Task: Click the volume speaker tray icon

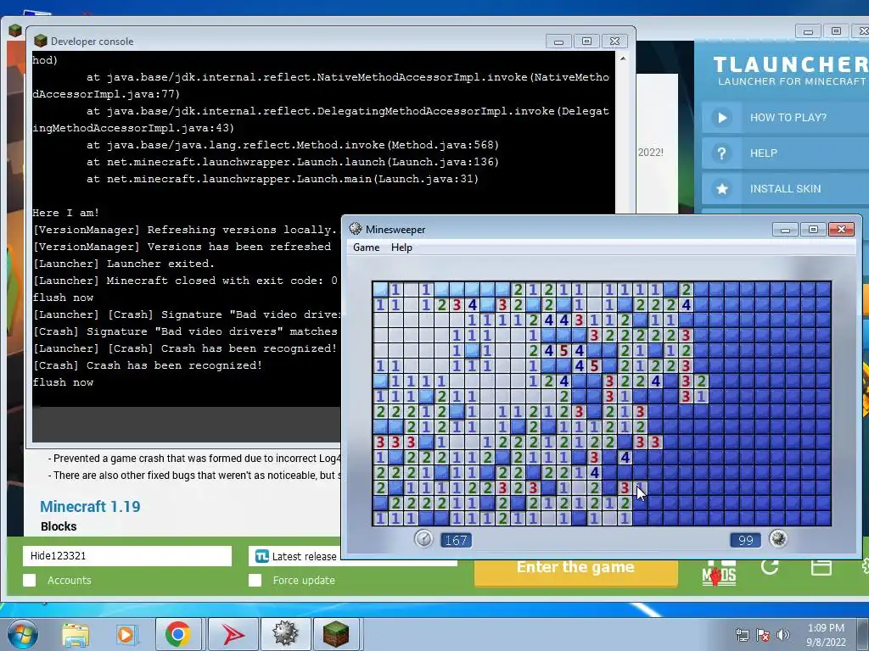Action: click(x=782, y=635)
